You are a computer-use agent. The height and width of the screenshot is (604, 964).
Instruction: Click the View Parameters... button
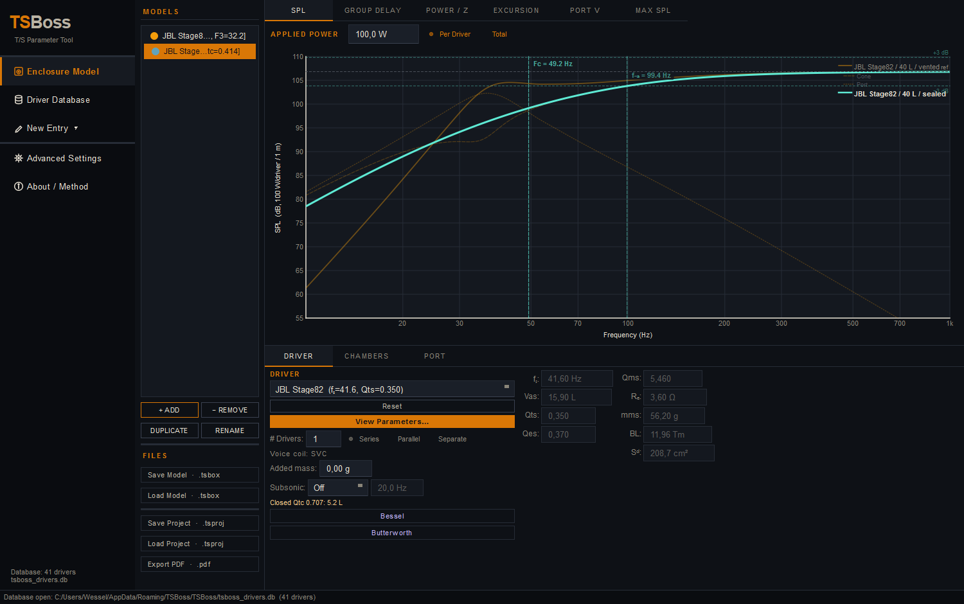(x=392, y=422)
